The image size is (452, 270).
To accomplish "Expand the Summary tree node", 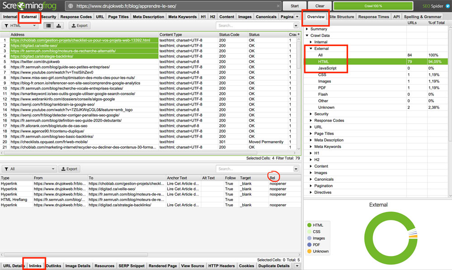I will (307, 29).
